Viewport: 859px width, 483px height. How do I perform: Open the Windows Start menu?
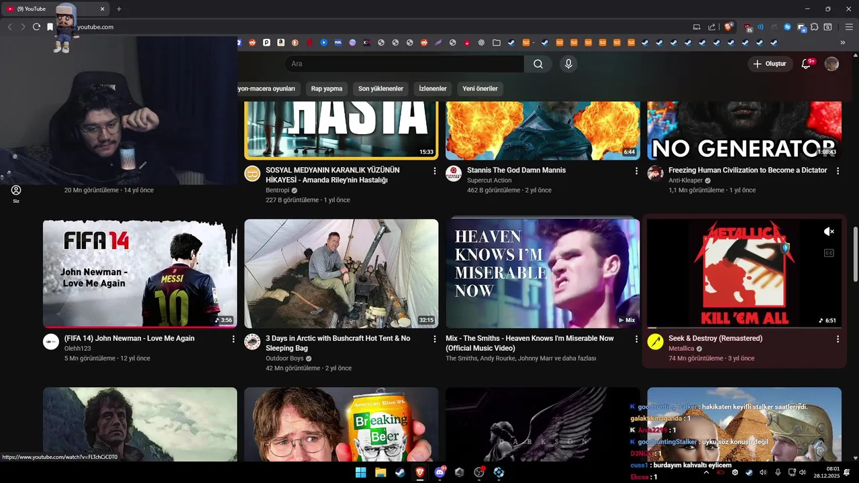tap(360, 472)
